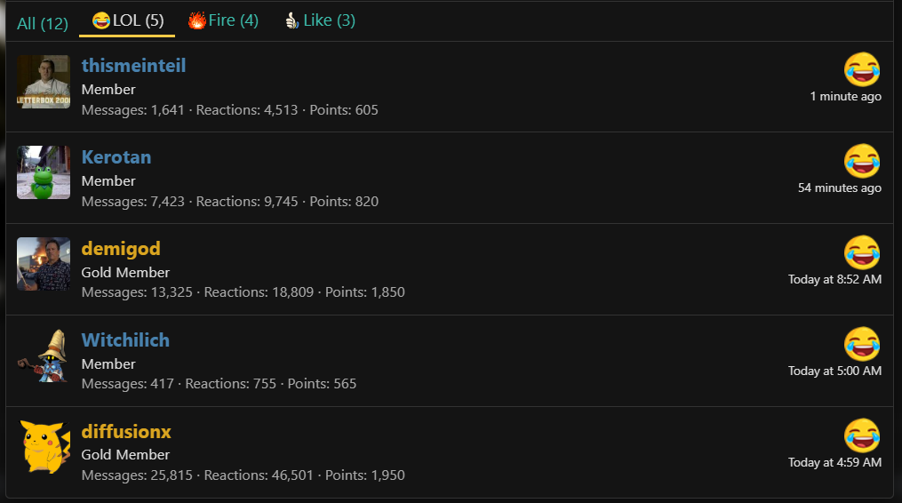Viewport: 902px width, 503px height.
Task: Click diffusionx's Pikachu avatar
Action: pos(44,447)
